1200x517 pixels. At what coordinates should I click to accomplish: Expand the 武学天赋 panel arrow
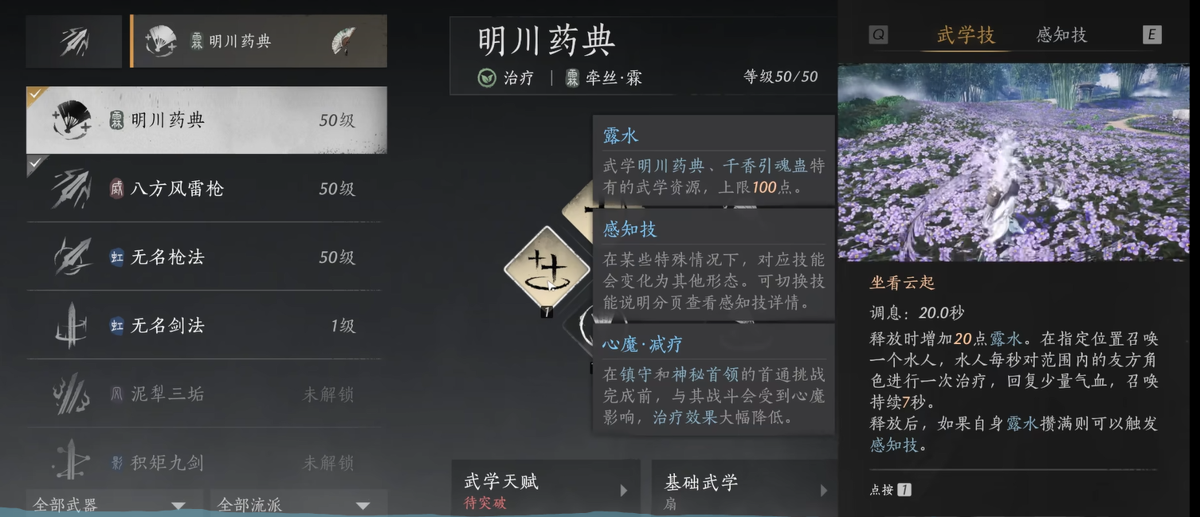[624, 491]
